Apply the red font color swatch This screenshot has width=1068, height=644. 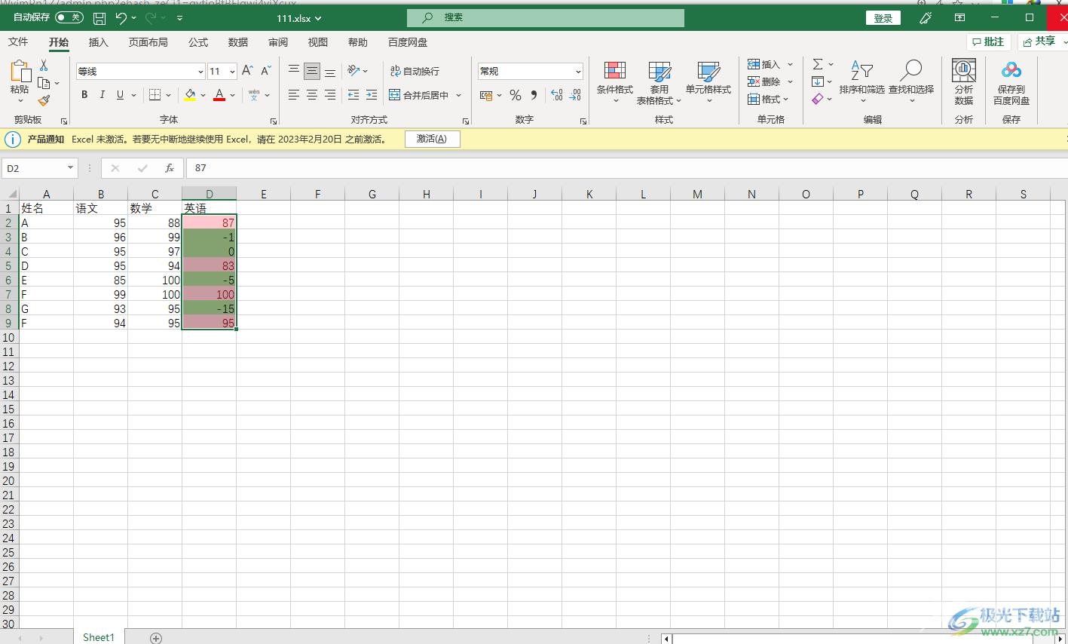click(x=219, y=95)
